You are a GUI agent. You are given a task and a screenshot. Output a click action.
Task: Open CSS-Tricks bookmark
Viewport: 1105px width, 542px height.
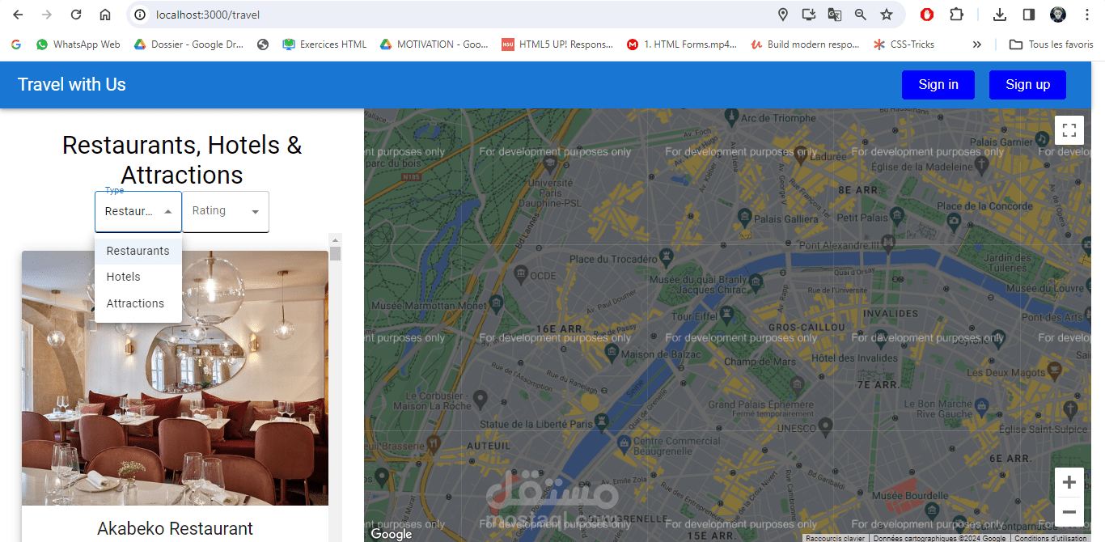tap(904, 44)
